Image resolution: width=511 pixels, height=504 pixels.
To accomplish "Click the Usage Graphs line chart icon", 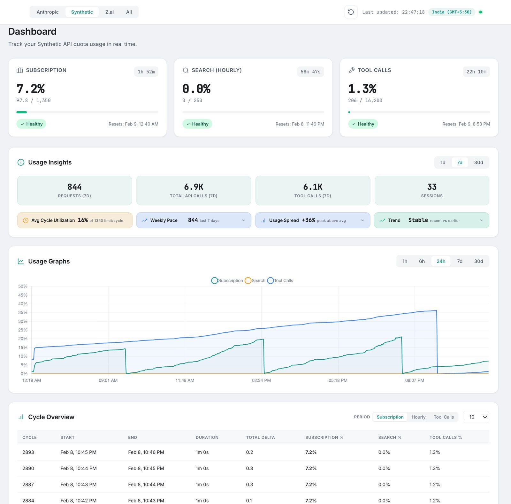I will [x=21, y=261].
